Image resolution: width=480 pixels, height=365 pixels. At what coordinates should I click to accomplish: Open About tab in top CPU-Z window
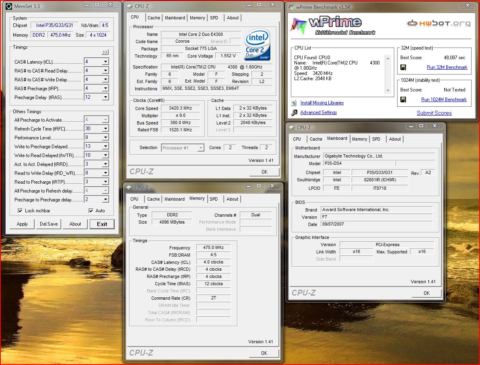coord(233,18)
